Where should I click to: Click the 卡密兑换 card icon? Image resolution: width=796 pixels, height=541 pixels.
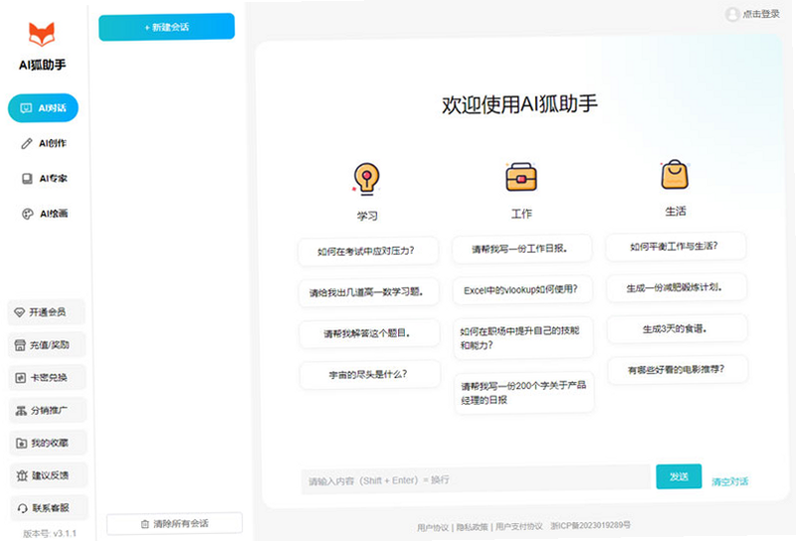click(20, 378)
